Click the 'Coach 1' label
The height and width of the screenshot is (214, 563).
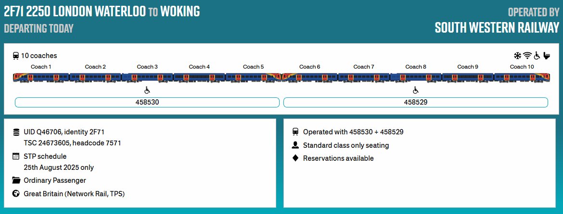click(x=41, y=67)
